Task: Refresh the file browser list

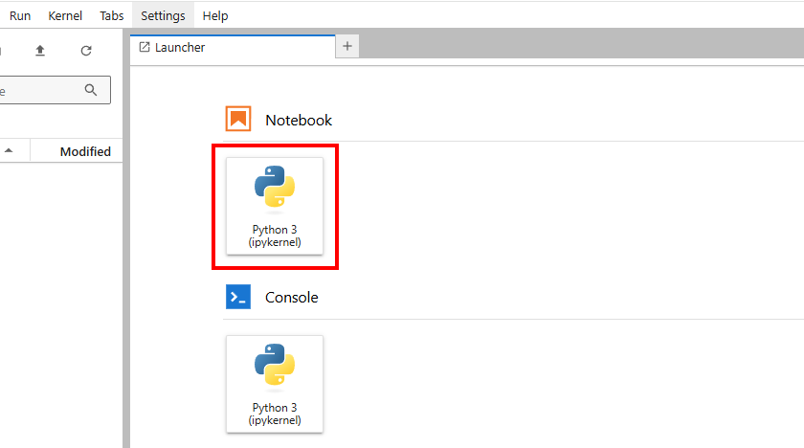Action: click(86, 50)
